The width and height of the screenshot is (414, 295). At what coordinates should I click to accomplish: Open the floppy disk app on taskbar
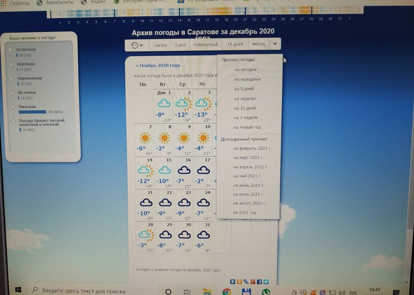pyautogui.click(x=246, y=291)
